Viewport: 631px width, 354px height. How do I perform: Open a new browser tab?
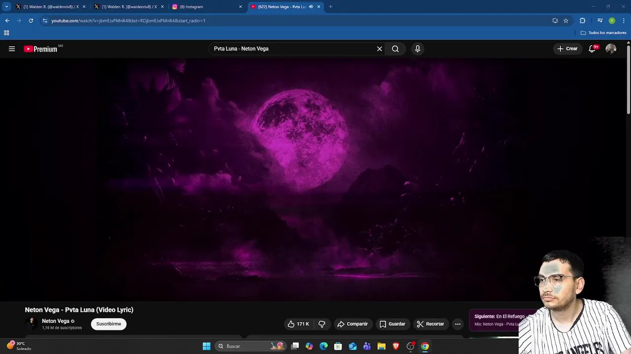click(330, 7)
